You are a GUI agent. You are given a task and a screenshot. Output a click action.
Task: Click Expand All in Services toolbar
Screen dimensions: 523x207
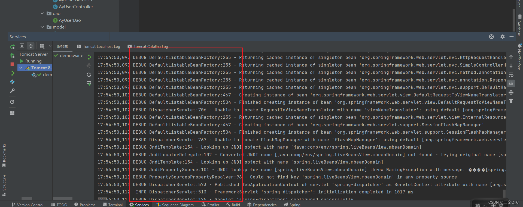click(22, 46)
